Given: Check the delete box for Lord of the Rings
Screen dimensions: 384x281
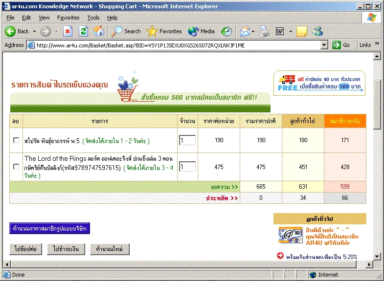Looking at the screenshot, I should point(16,167).
